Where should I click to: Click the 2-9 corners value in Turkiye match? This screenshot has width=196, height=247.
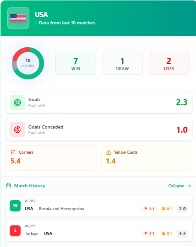152,233
